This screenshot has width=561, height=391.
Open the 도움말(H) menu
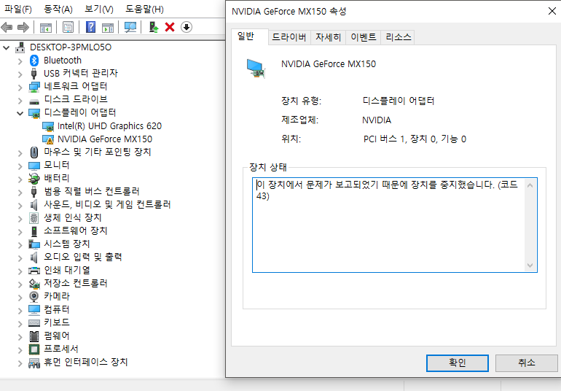[x=144, y=9]
